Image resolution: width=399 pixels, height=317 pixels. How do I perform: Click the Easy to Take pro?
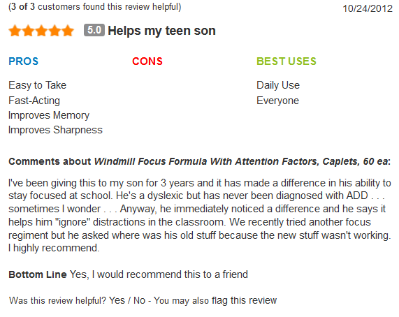[x=38, y=85]
